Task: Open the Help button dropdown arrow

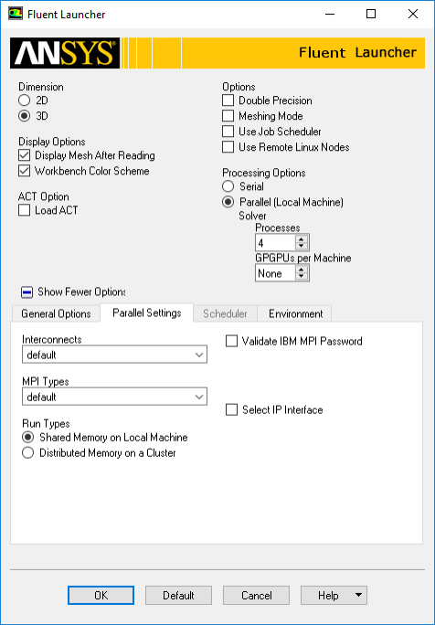Action: tap(358, 596)
